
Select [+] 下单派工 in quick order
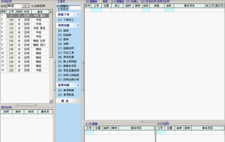click(66, 20)
